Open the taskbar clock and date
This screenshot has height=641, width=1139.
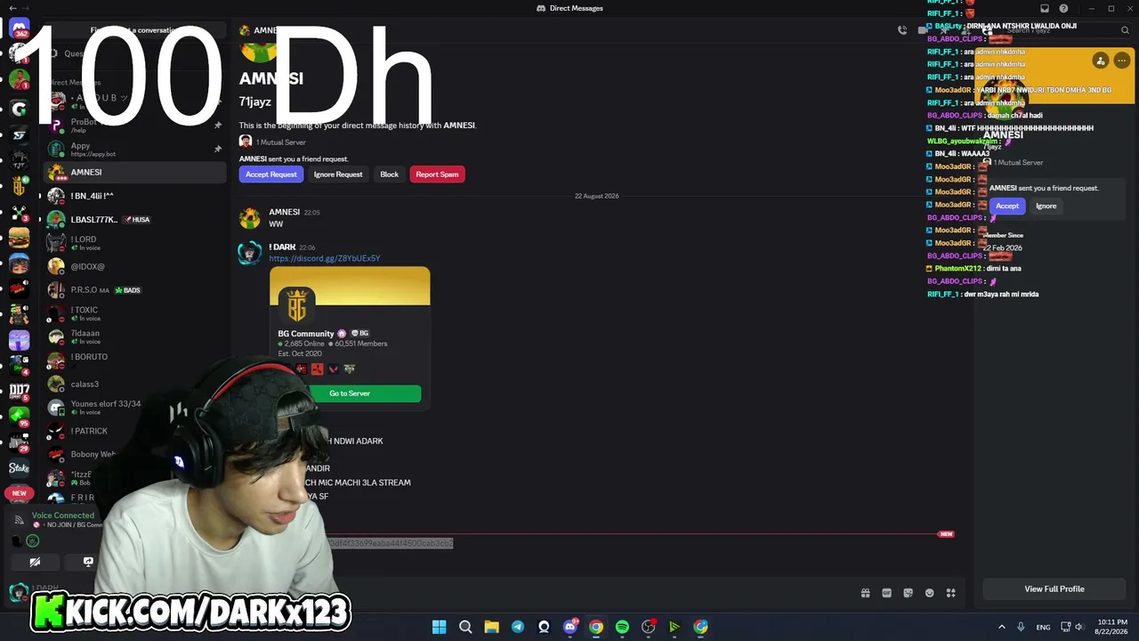pos(1111,627)
